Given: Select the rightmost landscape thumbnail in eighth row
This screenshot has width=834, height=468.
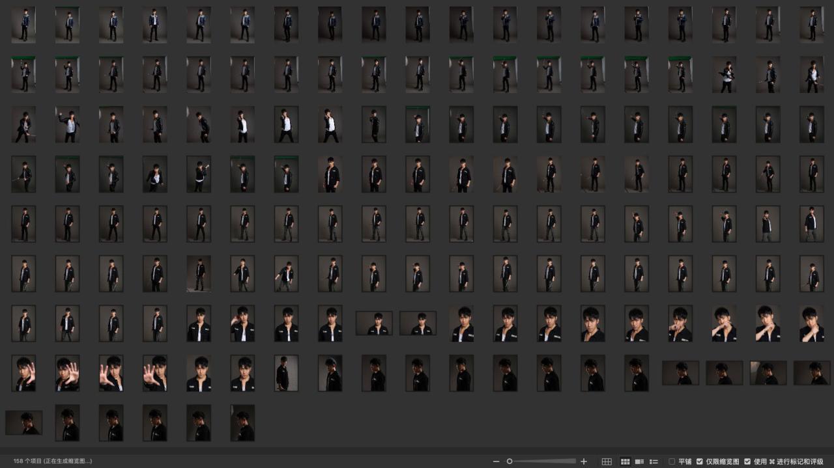Looking at the screenshot, I should tap(812, 373).
